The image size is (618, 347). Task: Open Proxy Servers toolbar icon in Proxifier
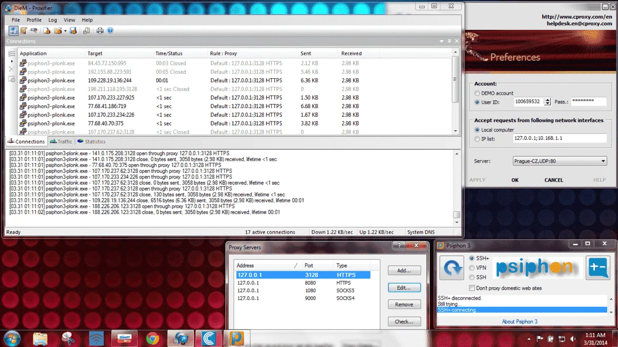click(x=13, y=30)
